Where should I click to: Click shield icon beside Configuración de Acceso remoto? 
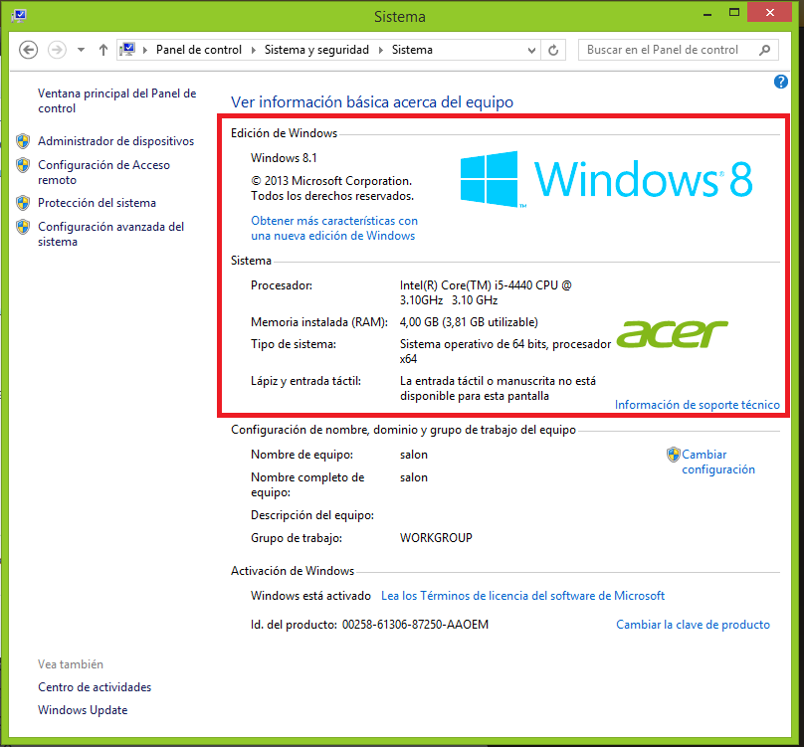(x=23, y=165)
